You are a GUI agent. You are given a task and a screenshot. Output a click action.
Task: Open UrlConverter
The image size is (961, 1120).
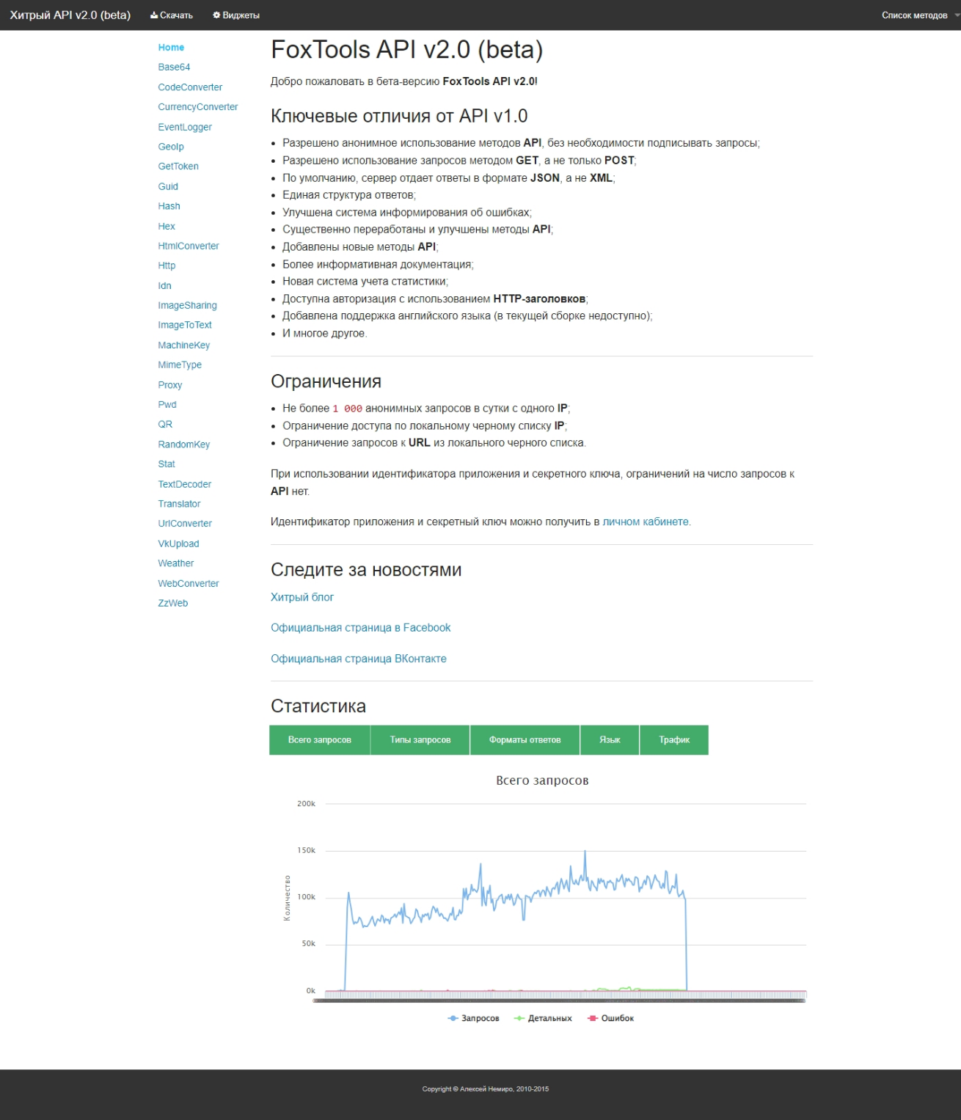[x=185, y=524]
